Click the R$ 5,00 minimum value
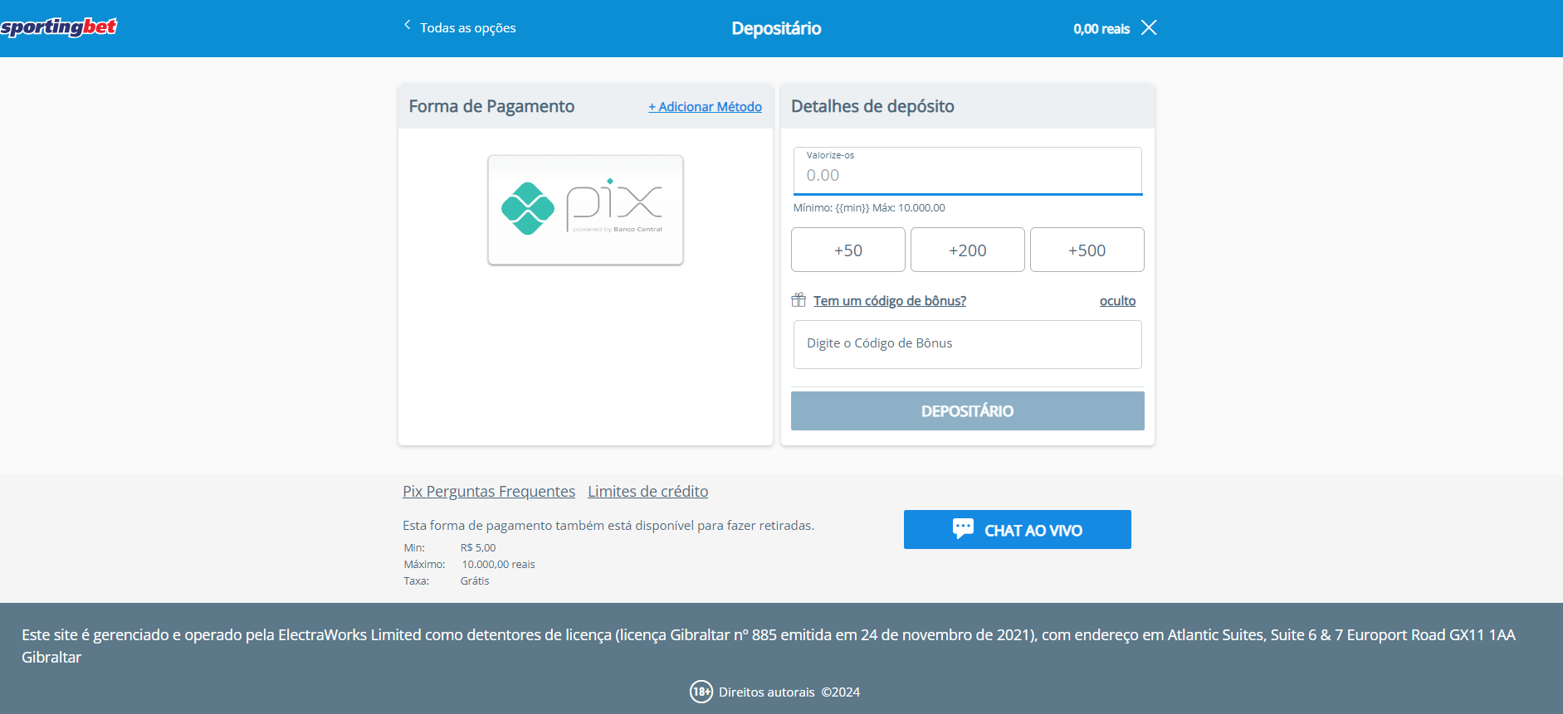Image resolution: width=1563 pixels, height=714 pixels. 478,547
